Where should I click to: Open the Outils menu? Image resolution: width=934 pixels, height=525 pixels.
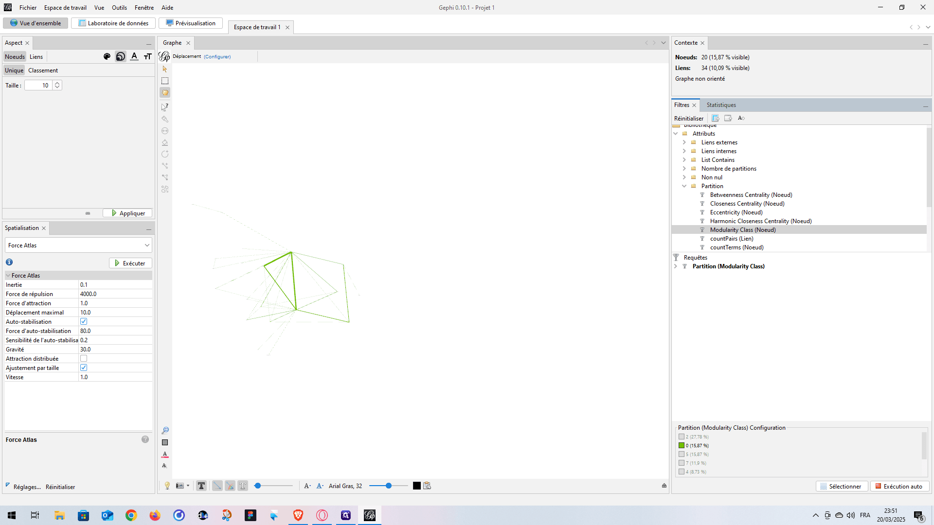tap(119, 7)
